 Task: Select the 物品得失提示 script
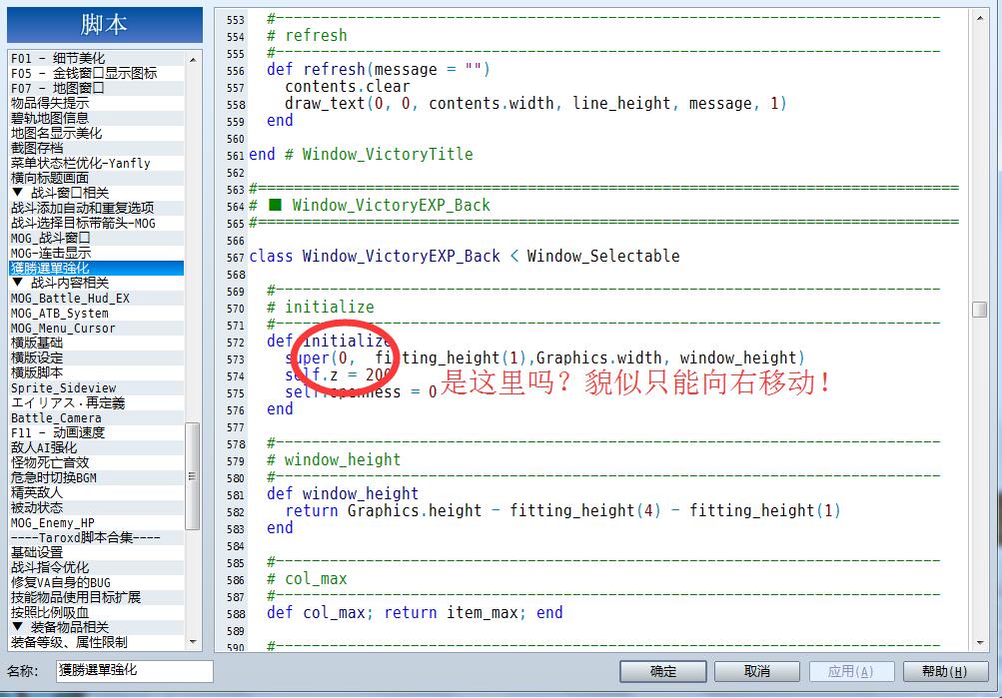pos(97,104)
